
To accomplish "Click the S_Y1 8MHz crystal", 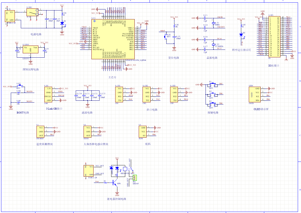I will (x=213, y=23).
